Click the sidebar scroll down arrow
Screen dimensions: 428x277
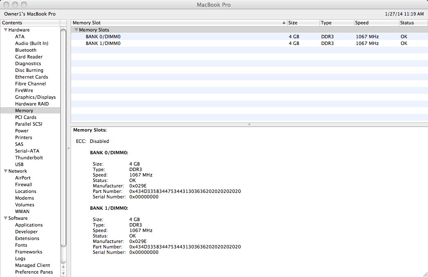point(63,273)
